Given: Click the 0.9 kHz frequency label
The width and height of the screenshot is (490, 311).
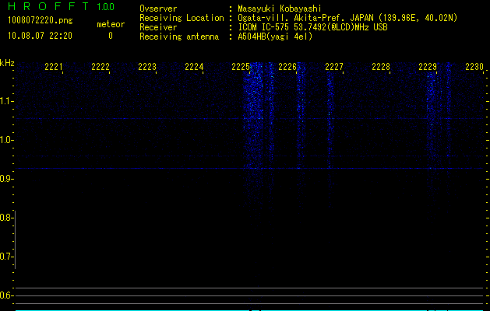Looking at the screenshot, I should pyautogui.click(x=6, y=179).
